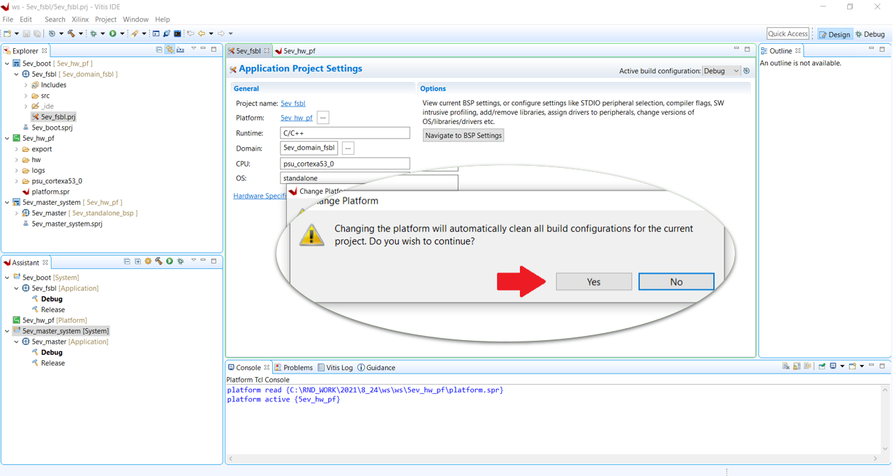Click the browse button next to Domain field
The image size is (894, 476).
[x=348, y=148]
